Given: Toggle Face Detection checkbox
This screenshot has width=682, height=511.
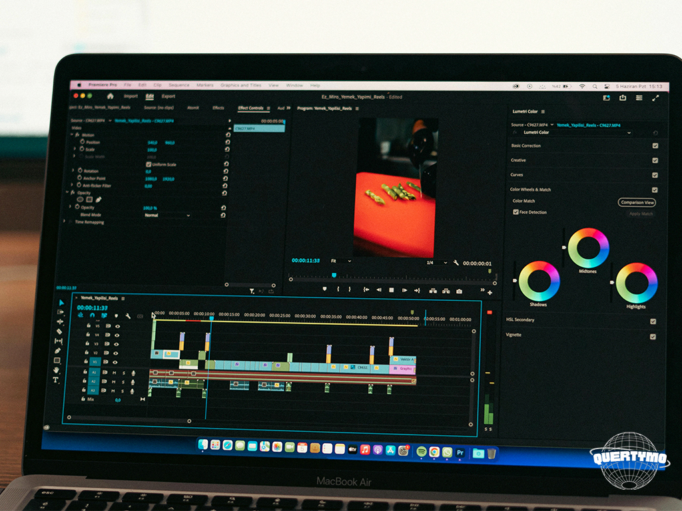Looking at the screenshot, I should pyautogui.click(x=515, y=212).
